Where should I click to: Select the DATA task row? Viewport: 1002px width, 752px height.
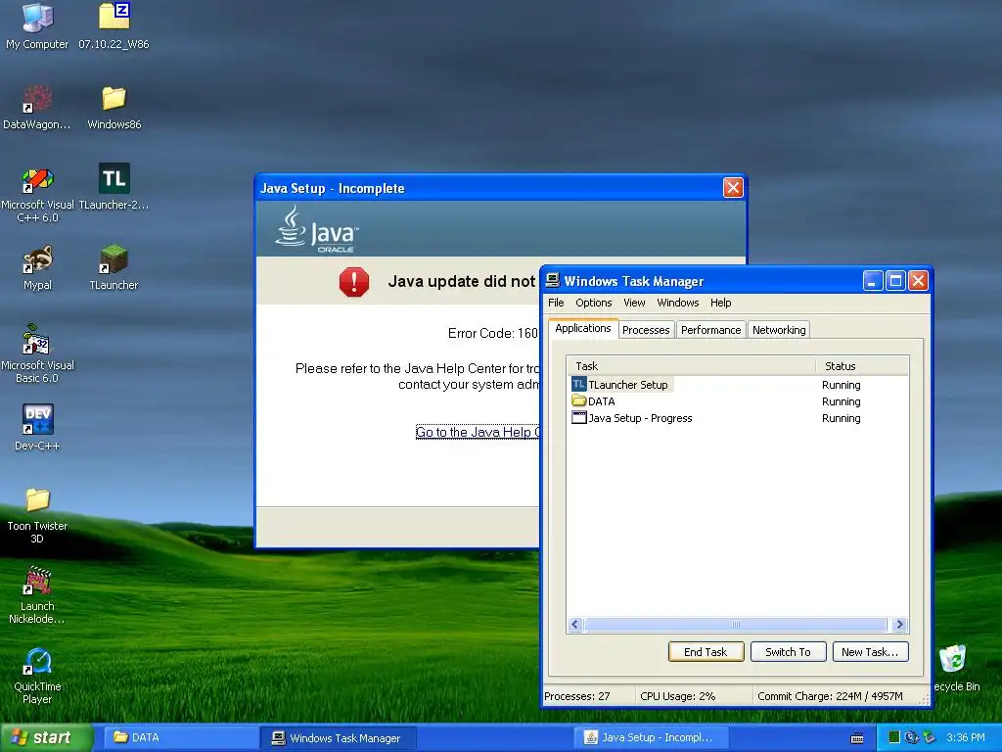click(x=738, y=400)
